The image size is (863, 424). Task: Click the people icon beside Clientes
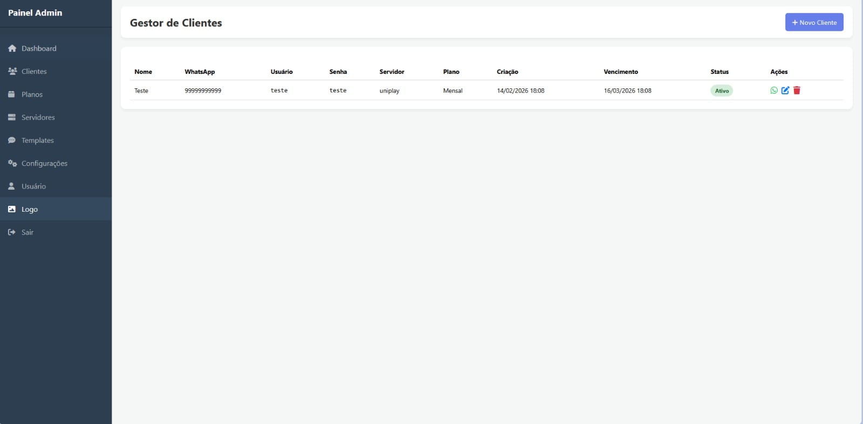[12, 71]
